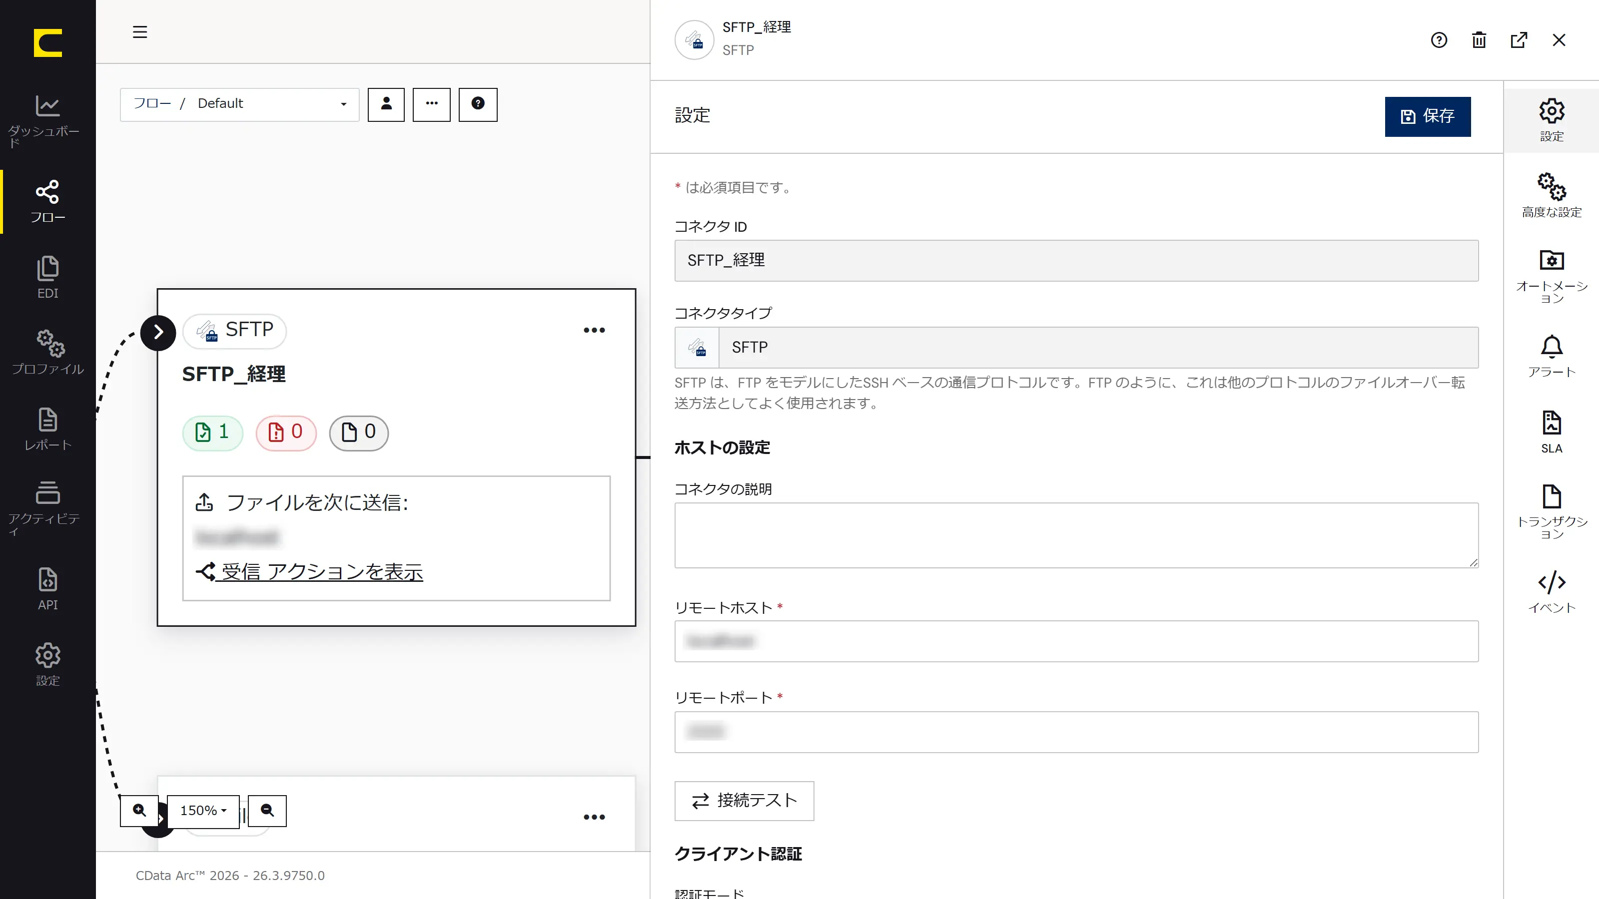Click the 受信 アクションを表示 link

tap(310, 571)
